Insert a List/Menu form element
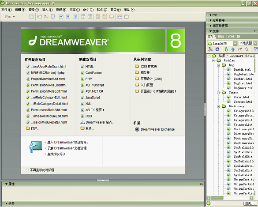 pos(83,17)
